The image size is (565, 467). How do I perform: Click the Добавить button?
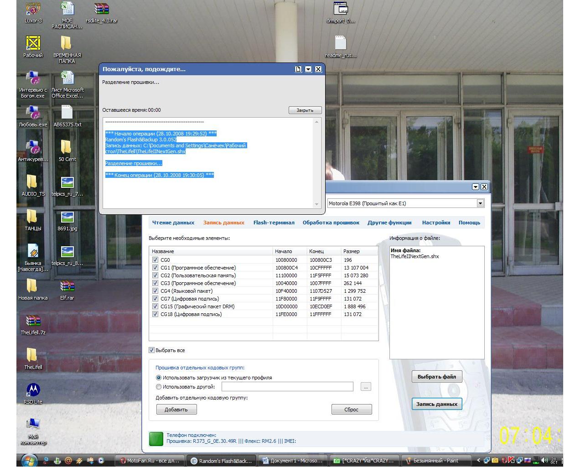[x=176, y=410]
